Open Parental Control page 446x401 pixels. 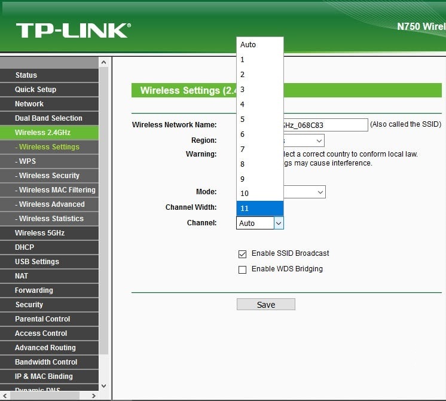[x=49, y=319]
